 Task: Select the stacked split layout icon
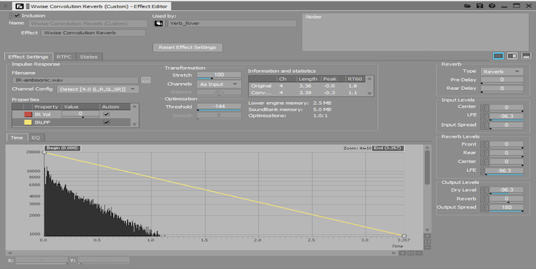pos(526,56)
